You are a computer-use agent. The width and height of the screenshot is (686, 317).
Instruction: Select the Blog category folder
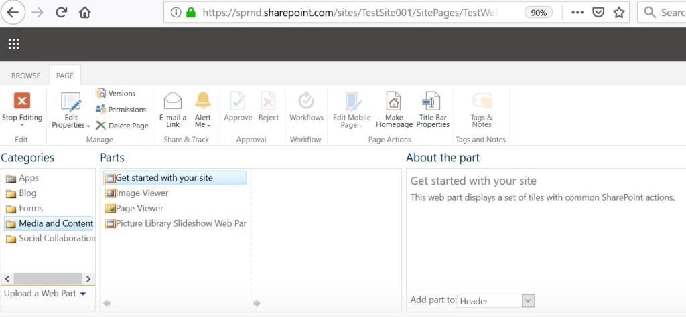coord(21,193)
